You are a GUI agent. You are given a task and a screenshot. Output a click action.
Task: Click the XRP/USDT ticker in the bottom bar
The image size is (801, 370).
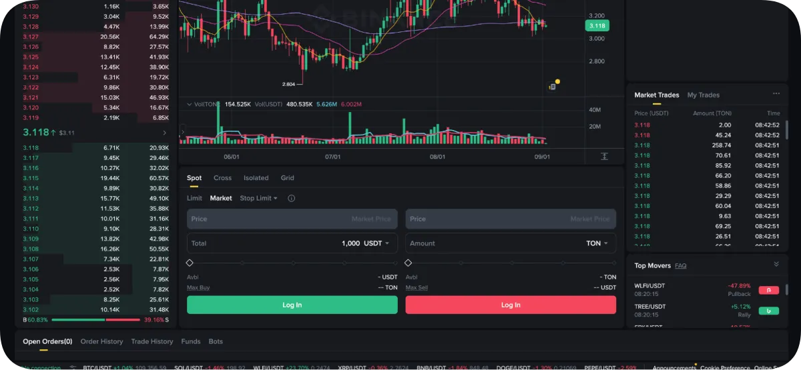[374, 367]
